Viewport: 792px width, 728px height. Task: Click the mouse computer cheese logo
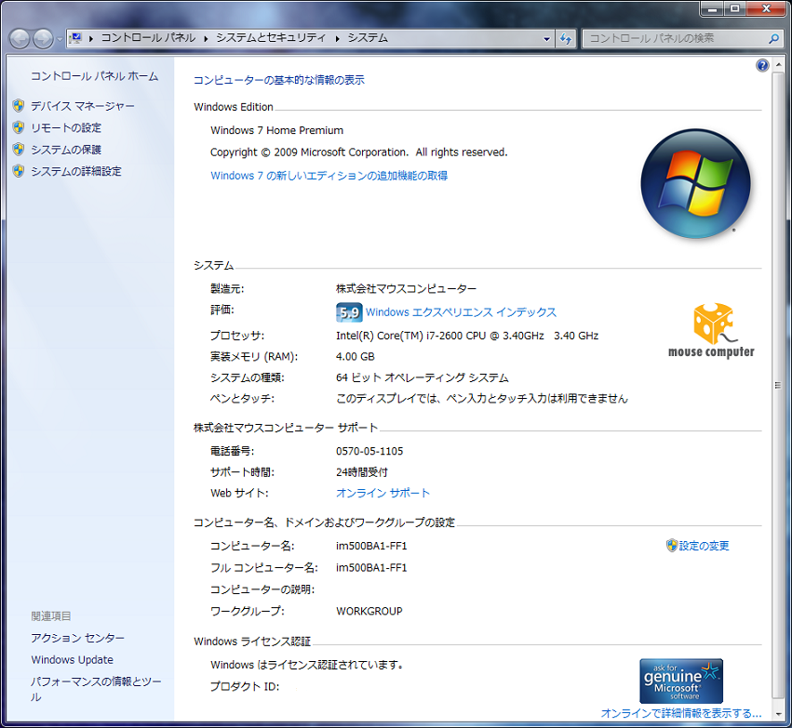click(711, 330)
